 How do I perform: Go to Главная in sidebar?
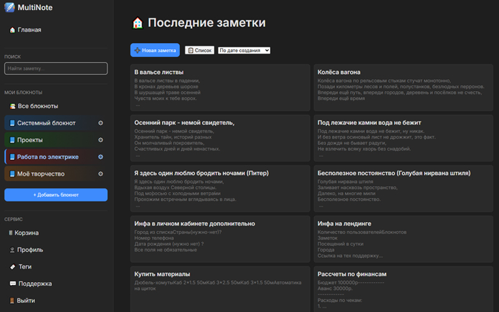tap(56, 30)
